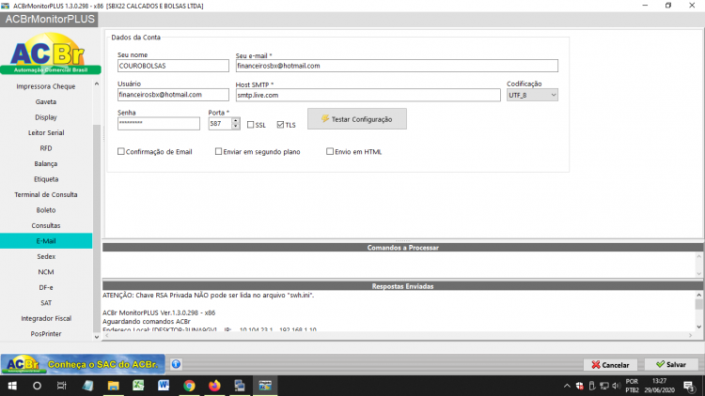Select Display in sidebar
705x396 pixels.
pyautogui.click(x=46, y=117)
